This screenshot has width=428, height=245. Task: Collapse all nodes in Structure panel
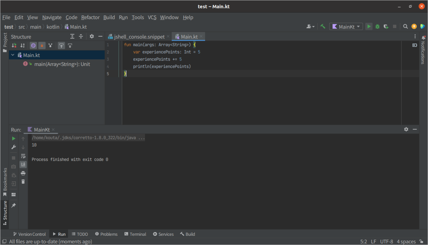coord(81,36)
